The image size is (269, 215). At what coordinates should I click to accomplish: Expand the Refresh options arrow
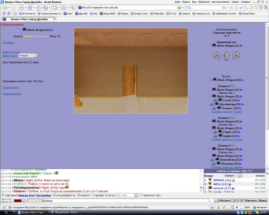[34, 8]
